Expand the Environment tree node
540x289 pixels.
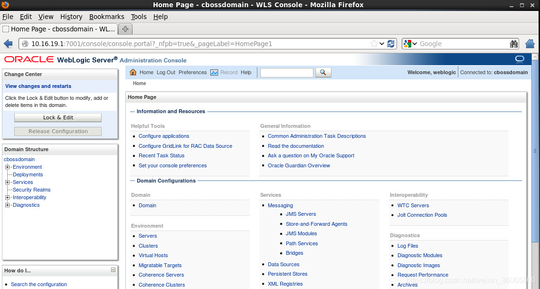[7, 167]
